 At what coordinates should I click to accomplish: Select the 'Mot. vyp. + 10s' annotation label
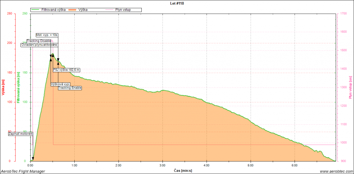[x=47, y=35]
